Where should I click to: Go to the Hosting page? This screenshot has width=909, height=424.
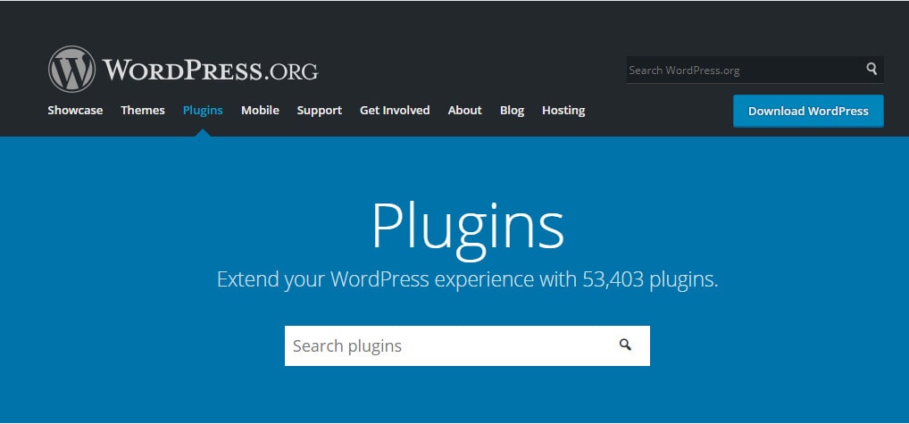tap(563, 110)
